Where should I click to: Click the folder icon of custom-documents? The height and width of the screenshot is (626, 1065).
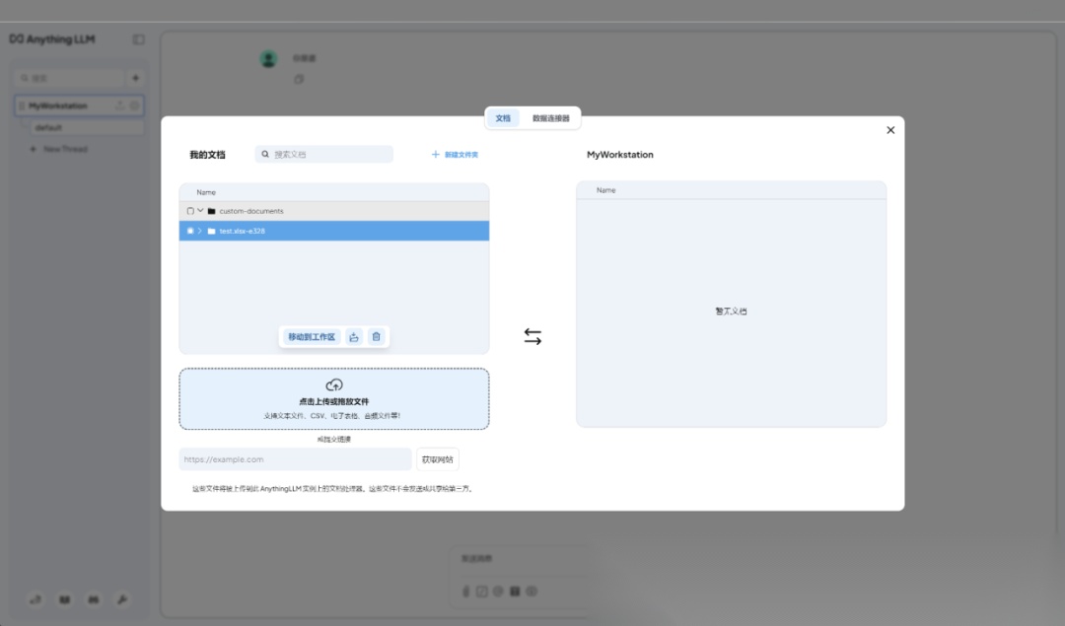click(x=211, y=211)
